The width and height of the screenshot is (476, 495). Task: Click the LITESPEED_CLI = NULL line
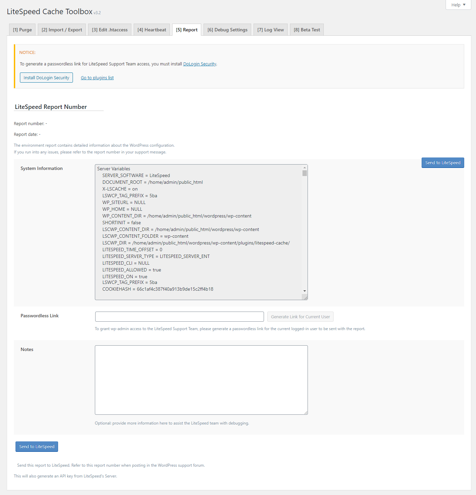[126, 263]
